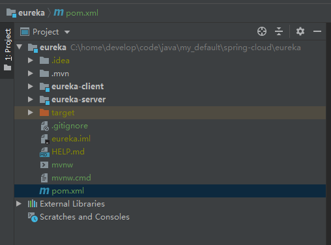Viewport: 331px width, 245px height.
Task: Click the eureka.iml file icon
Action: click(x=45, y=139)
